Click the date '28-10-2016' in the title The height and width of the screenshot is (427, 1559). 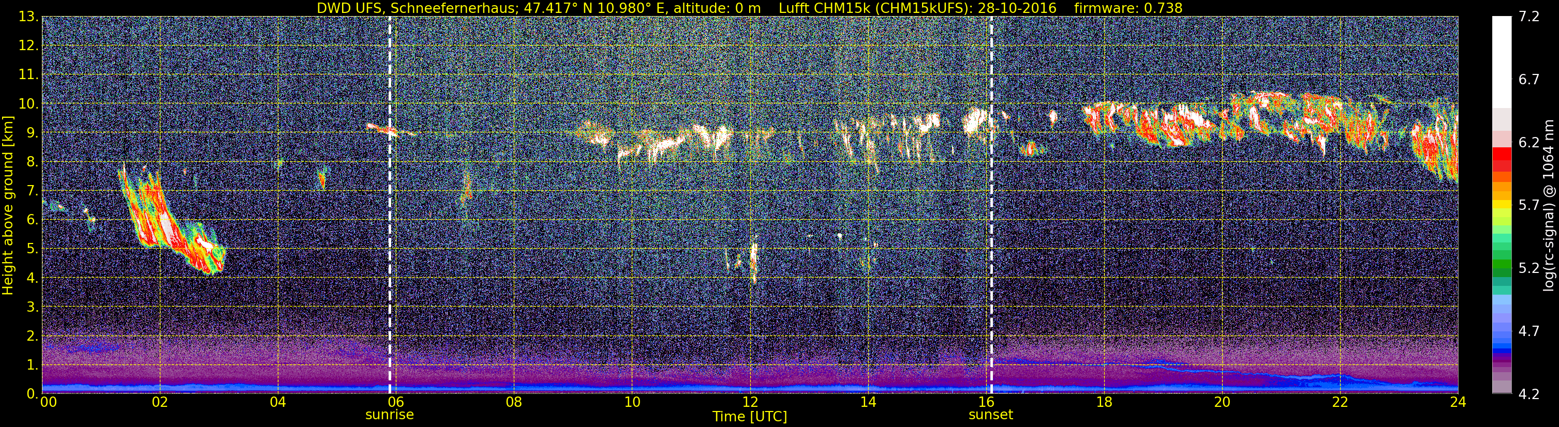(1017, 8)
